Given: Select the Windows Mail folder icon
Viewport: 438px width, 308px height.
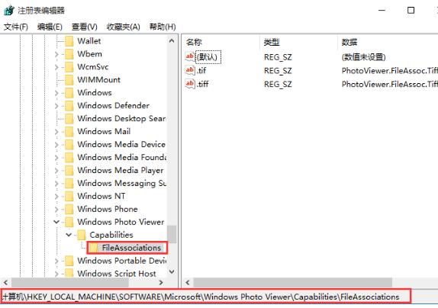Looking at the screenshot, I should click(69, 132).
